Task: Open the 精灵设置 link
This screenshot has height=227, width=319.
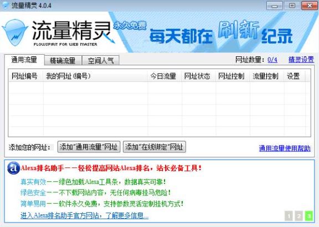Action: tap(301, 60)
